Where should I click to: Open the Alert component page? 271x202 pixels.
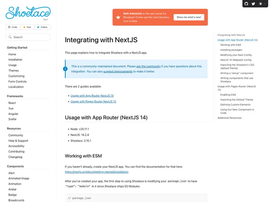click(11, 173)
